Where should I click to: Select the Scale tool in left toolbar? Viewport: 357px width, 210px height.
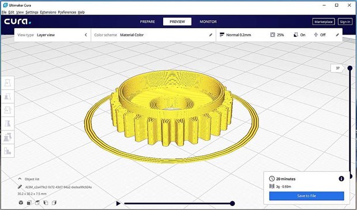click(8, 96)
